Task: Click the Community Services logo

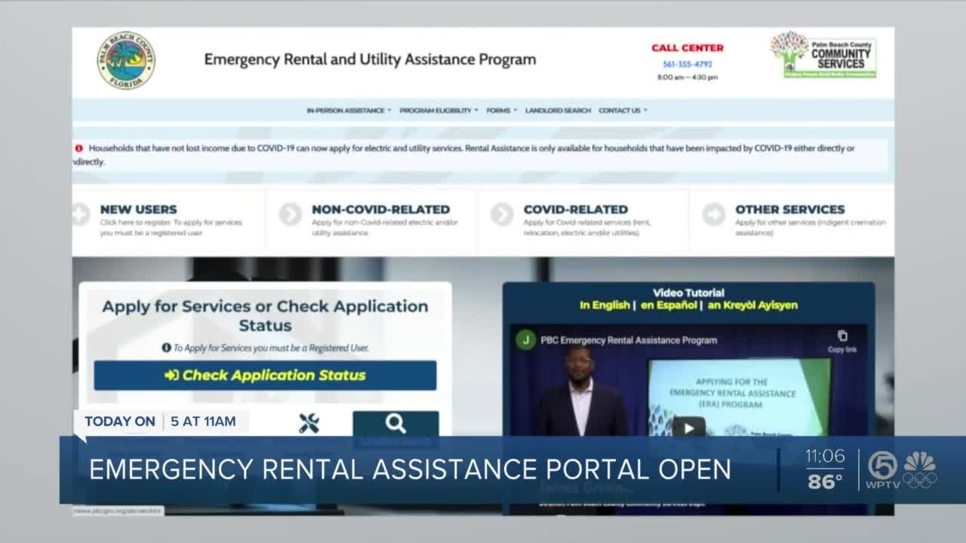Action: [823, 55]
